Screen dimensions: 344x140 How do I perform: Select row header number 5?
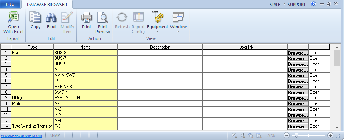(x=6, y=75)
